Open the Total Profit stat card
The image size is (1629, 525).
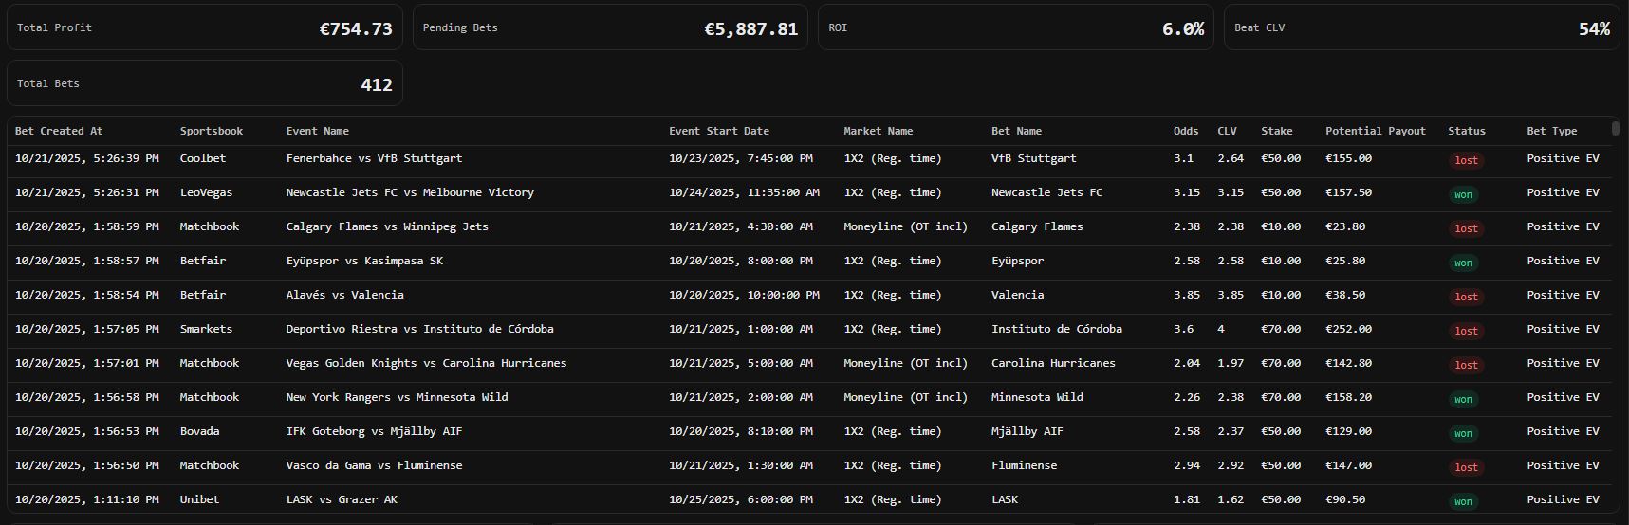point(205,27)
